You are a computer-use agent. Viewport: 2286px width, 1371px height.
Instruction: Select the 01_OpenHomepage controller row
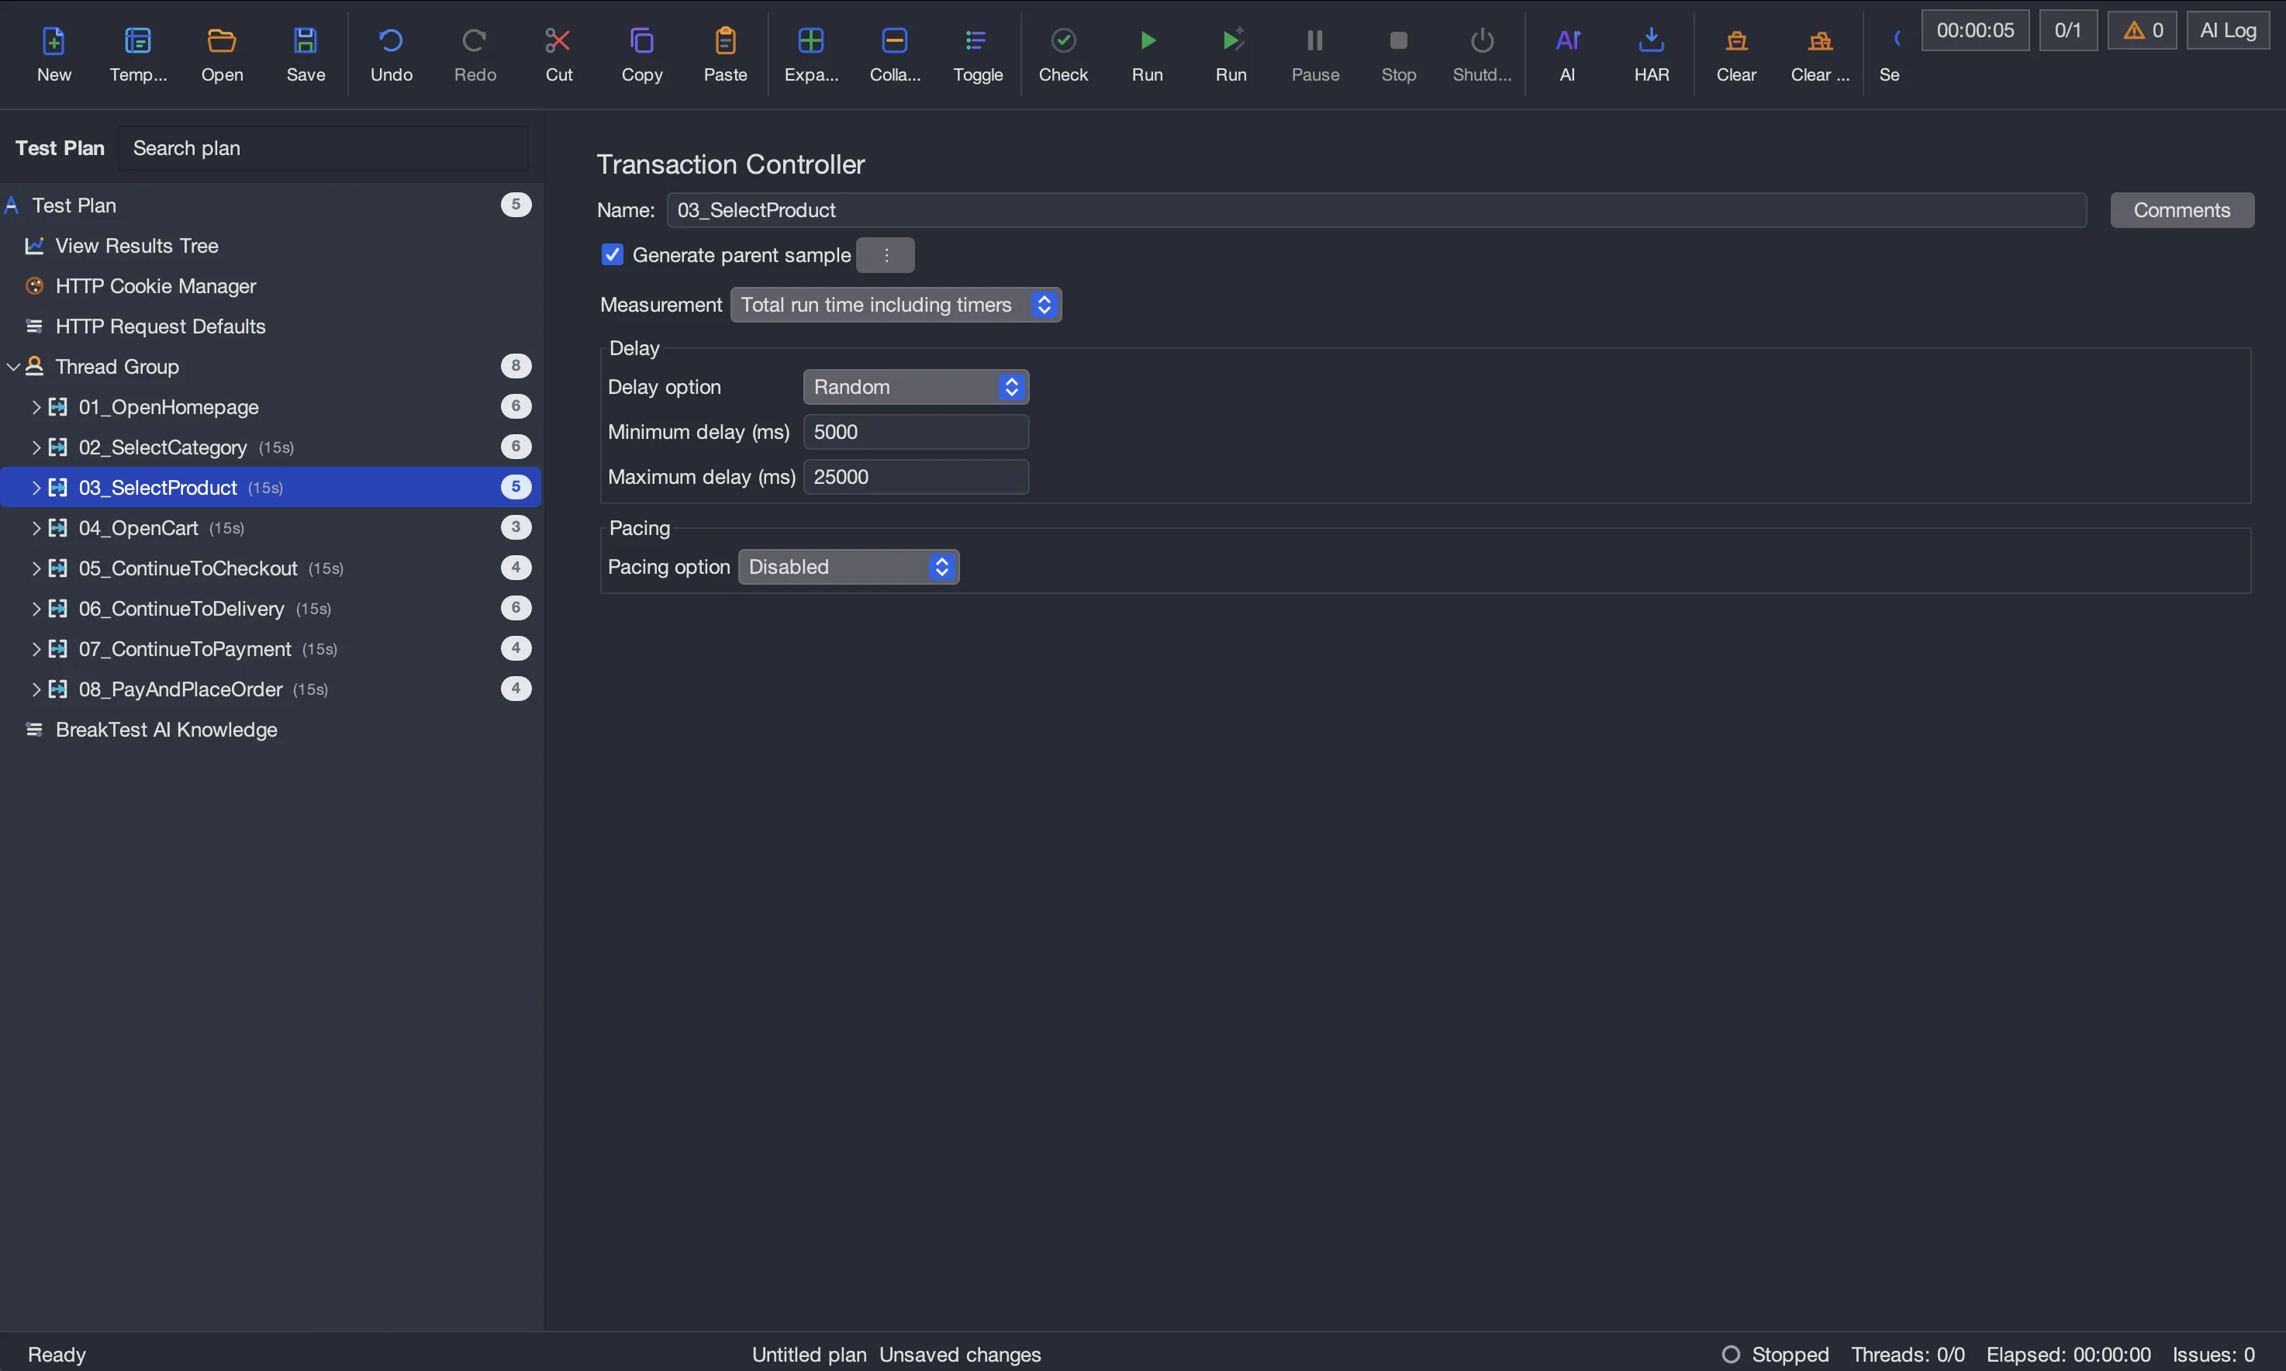click(x=270, y=407)
